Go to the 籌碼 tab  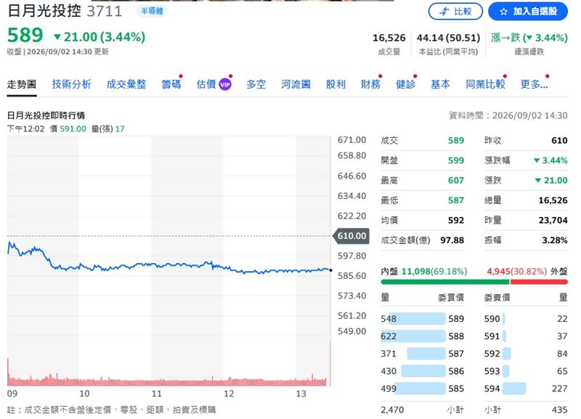click(x=171, y=84)
